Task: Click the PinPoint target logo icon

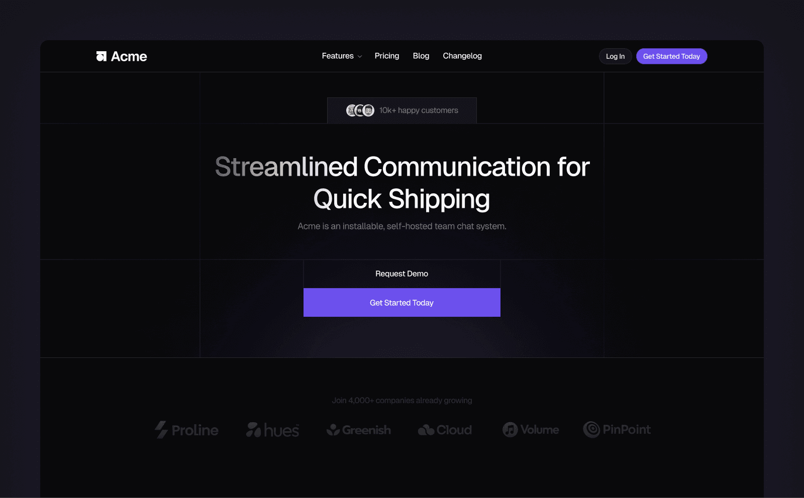Action: (x=591, y=430)
